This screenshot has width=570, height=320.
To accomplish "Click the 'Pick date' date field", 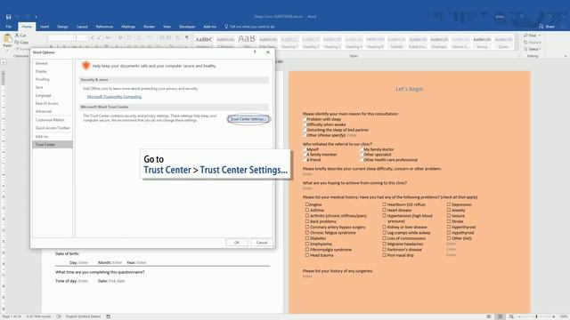I will tap(117, 281).
